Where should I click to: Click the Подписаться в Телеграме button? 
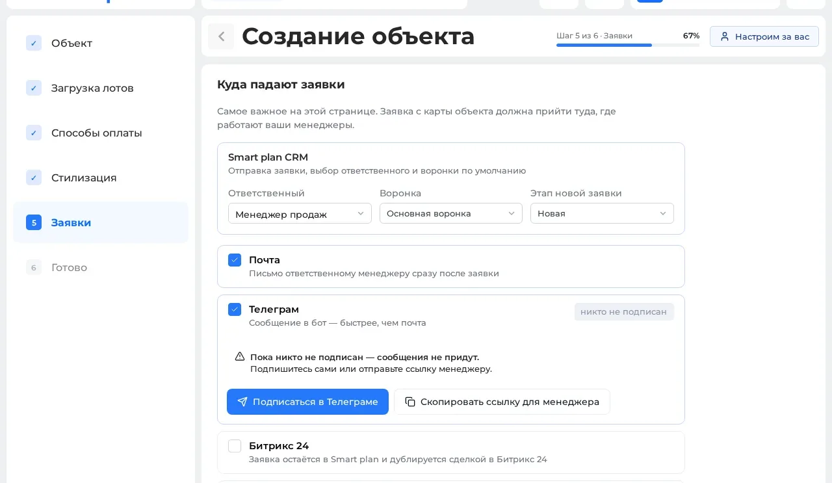point(307,402)
